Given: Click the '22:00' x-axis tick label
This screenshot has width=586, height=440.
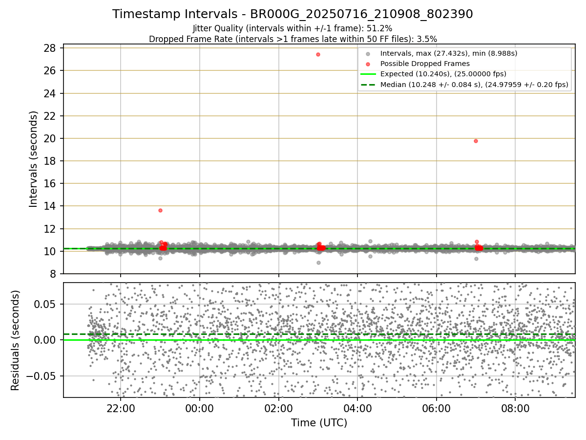Looking at the screenshot, I should pyautogui.click(x=121, y=407).
